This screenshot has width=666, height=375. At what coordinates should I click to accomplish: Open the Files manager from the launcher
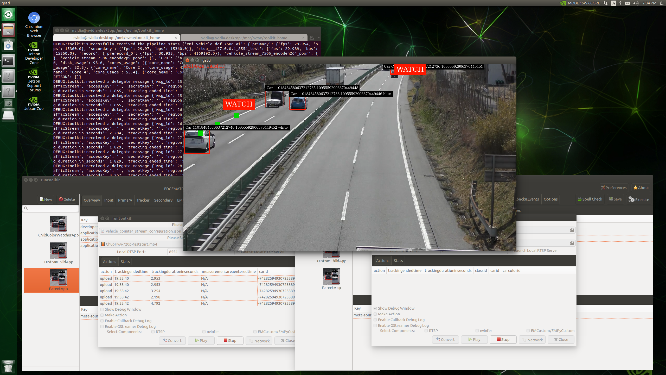point(8,30)
